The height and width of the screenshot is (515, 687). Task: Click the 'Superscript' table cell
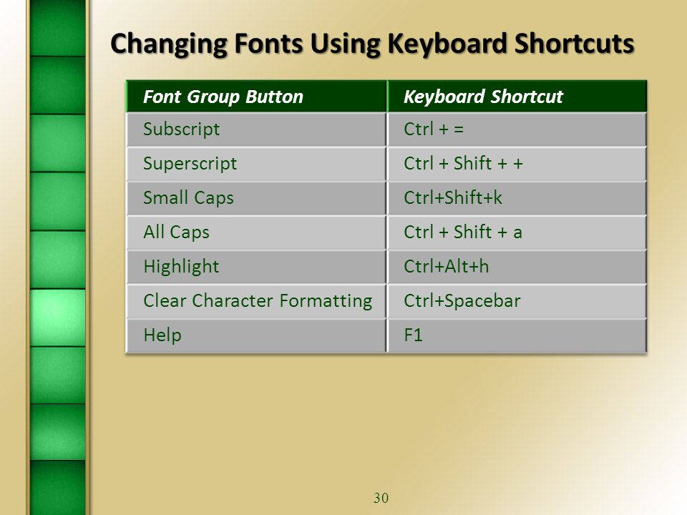click(x=257, y=165)
